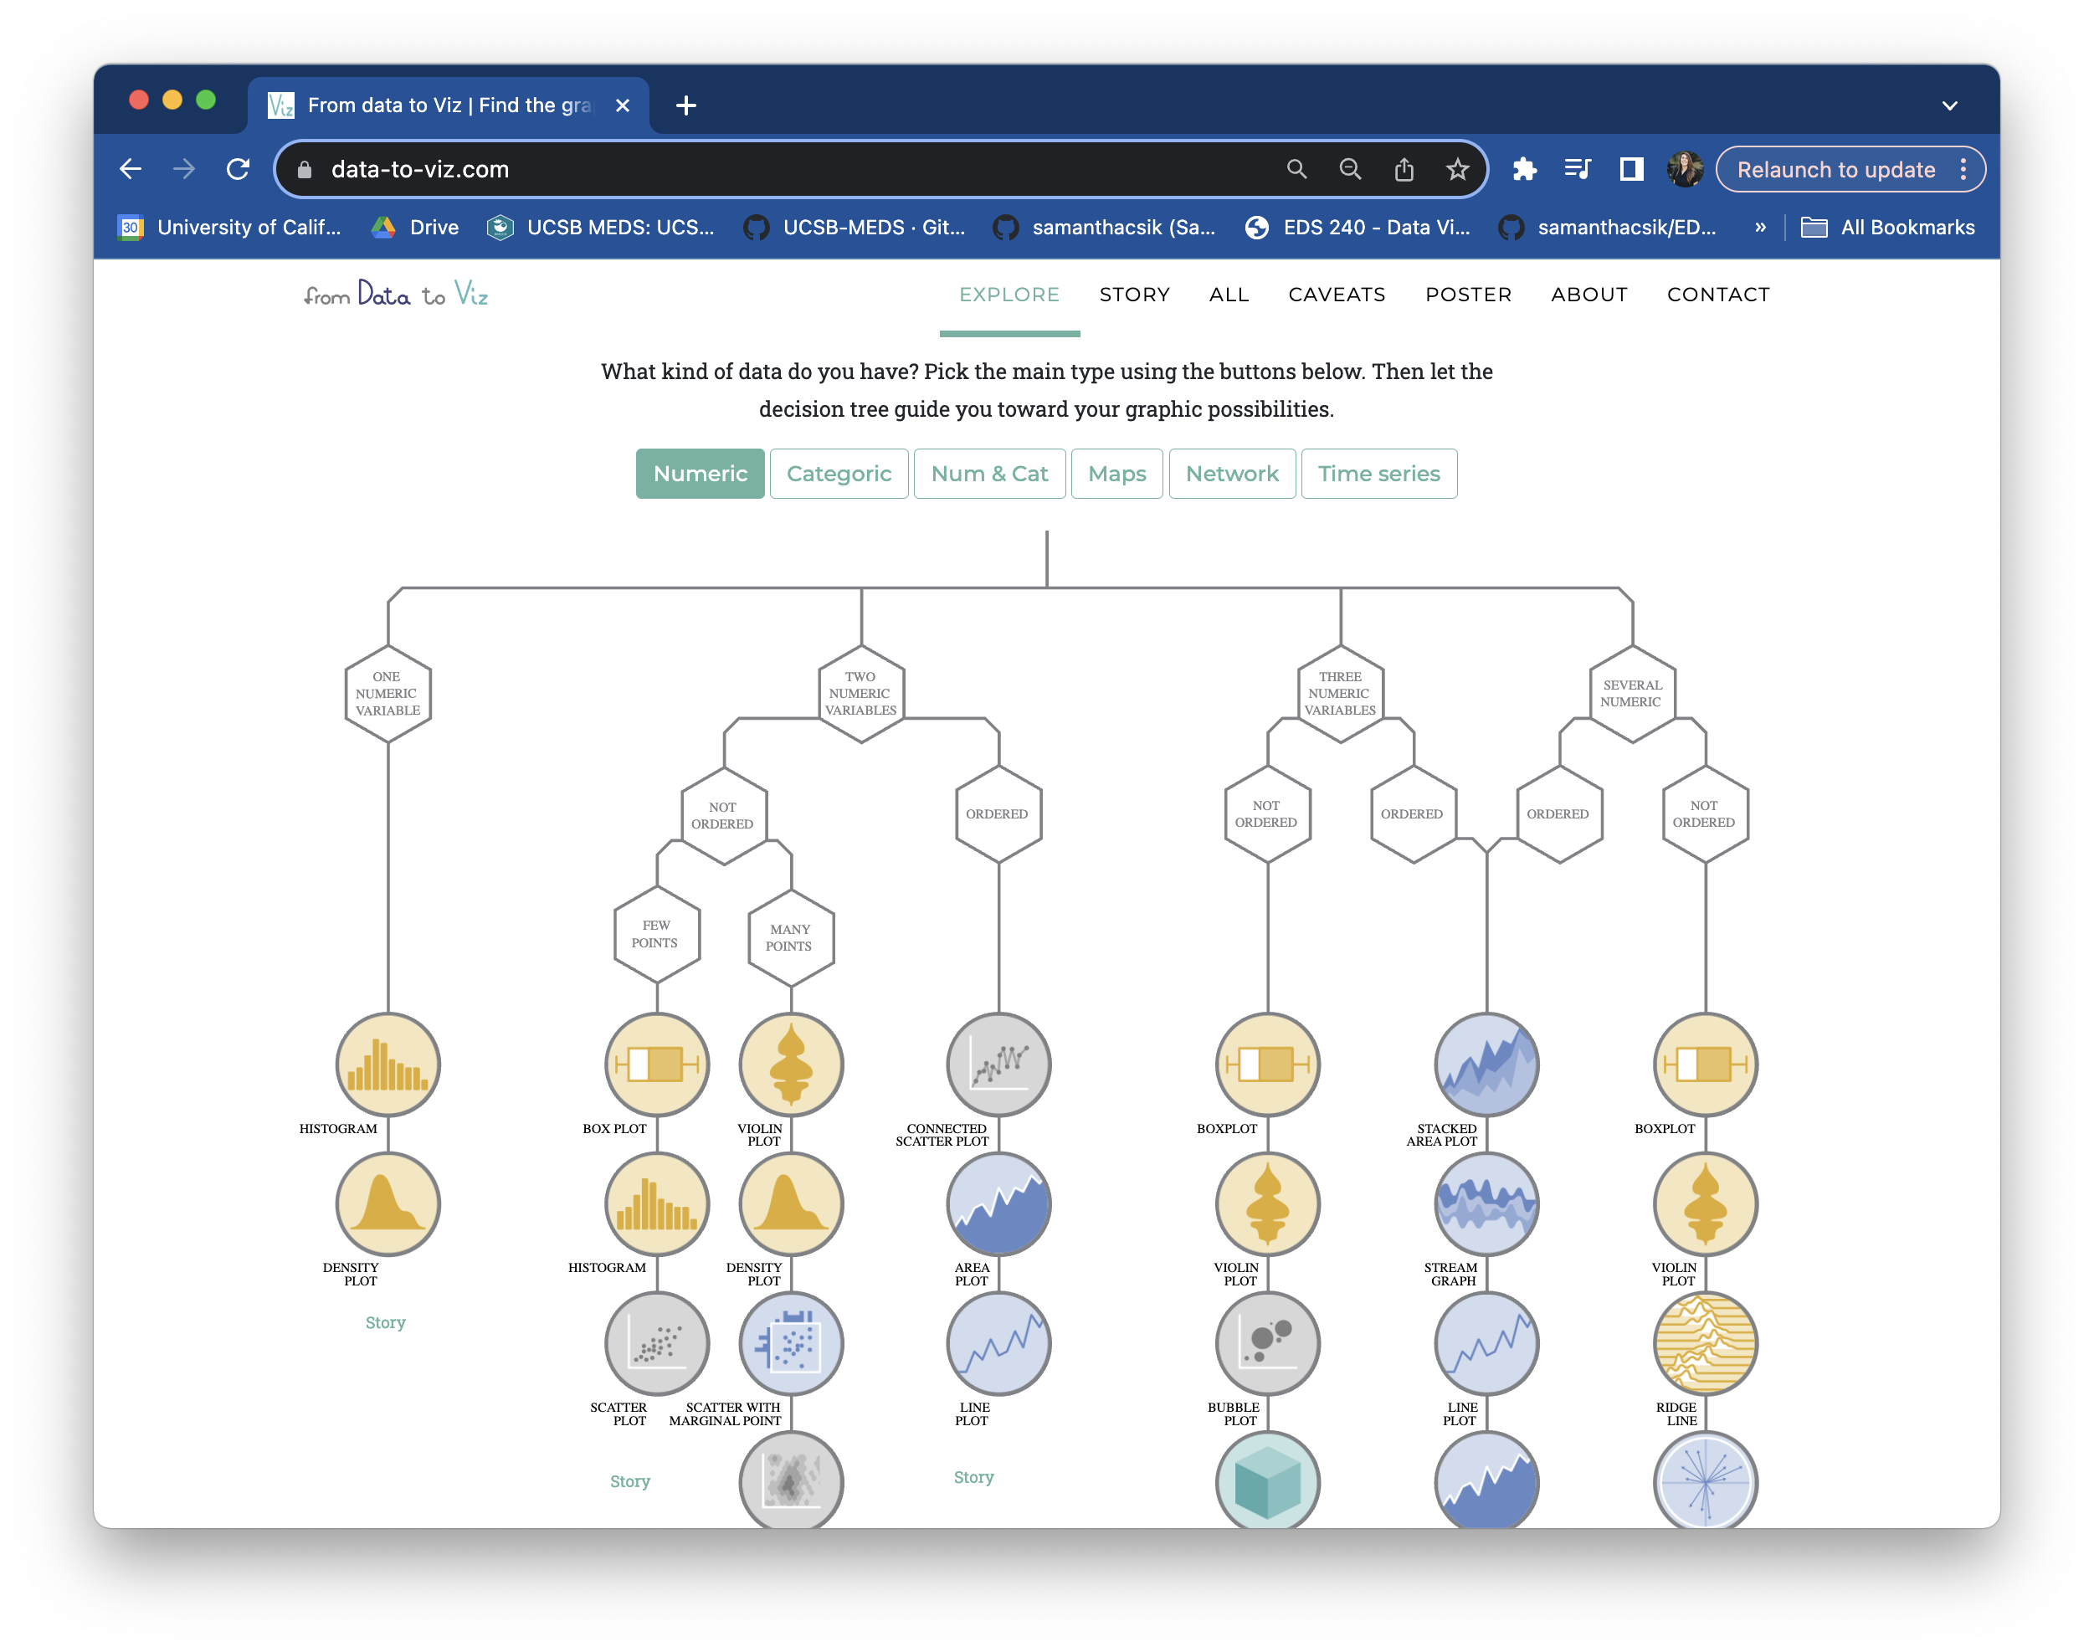
Task: Open the Stream Graph chart icon
Action: pos(1486,1204)
